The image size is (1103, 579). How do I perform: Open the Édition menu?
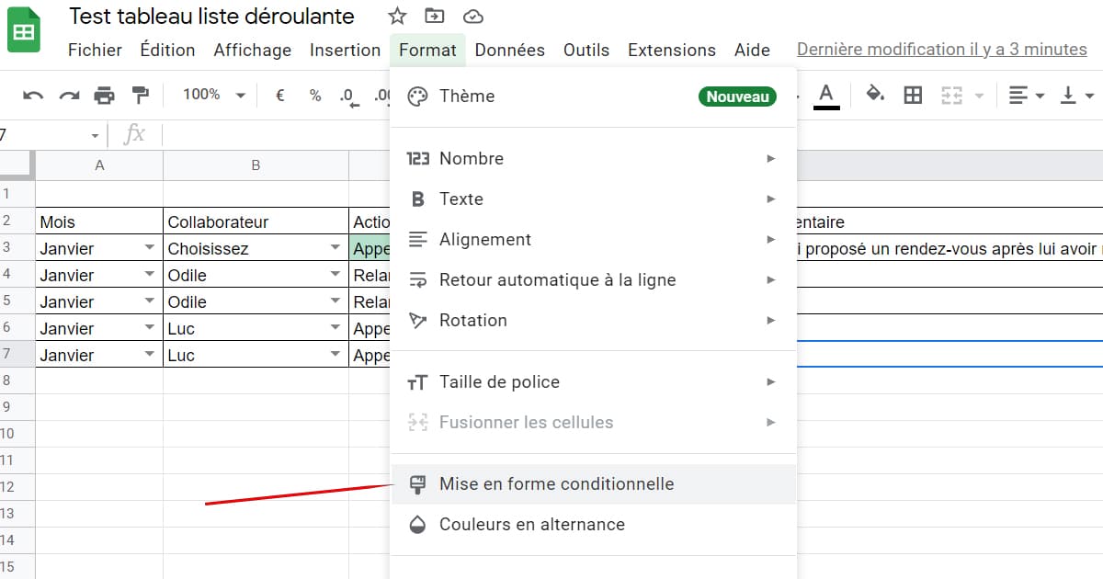(167, 51)
